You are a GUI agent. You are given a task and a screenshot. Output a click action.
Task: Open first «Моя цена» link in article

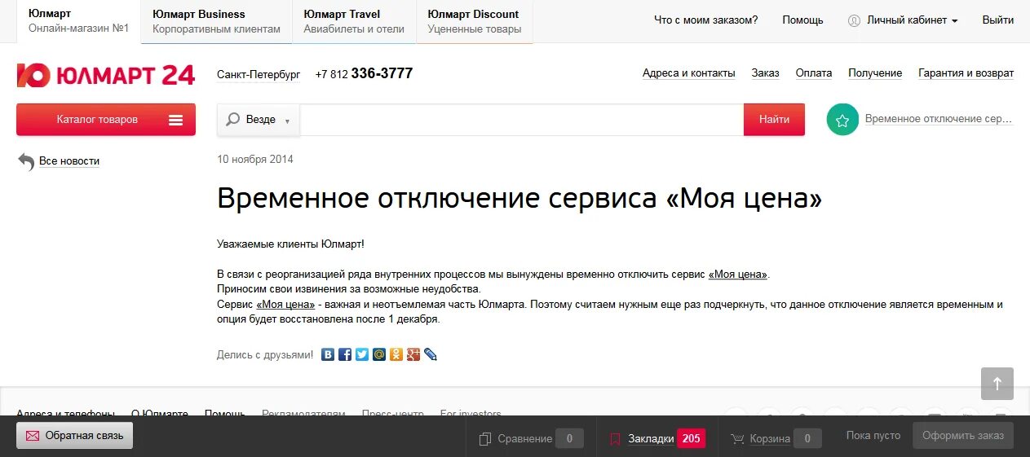(x=738, y=275)
